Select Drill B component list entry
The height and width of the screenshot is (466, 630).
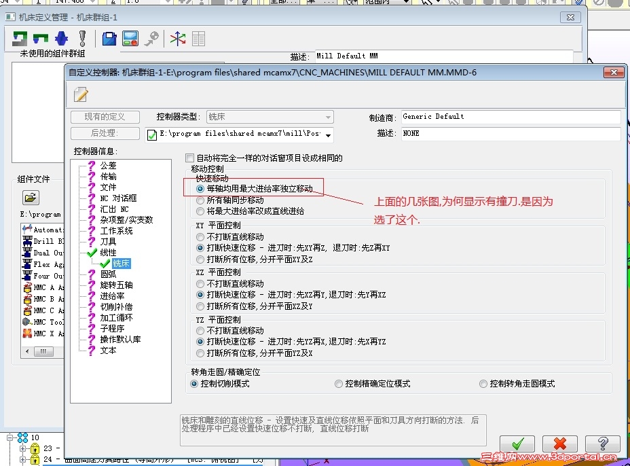[43, 241]
